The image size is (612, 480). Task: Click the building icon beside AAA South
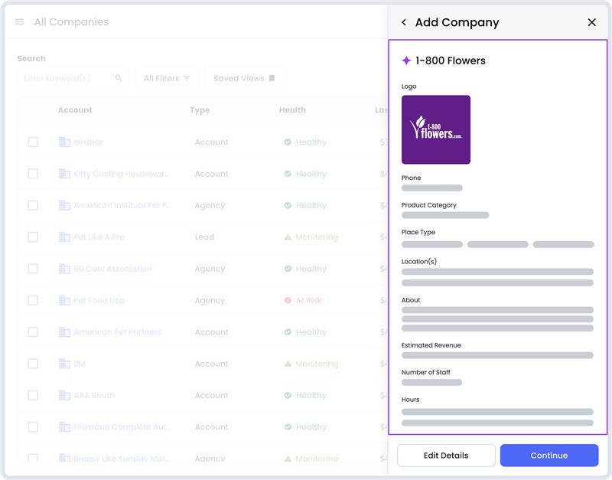point(64,395)
